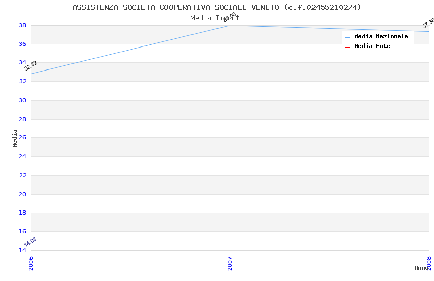Click the y-axis value 38
This screenshot has width=434, height=281.
coord(22,25)
